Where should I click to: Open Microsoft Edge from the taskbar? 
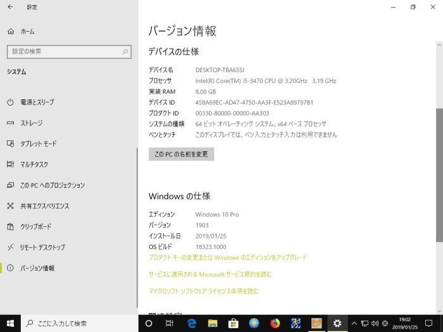[191, 323]
